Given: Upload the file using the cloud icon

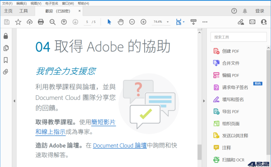Looking at the screenshot, I should point(30,22).
